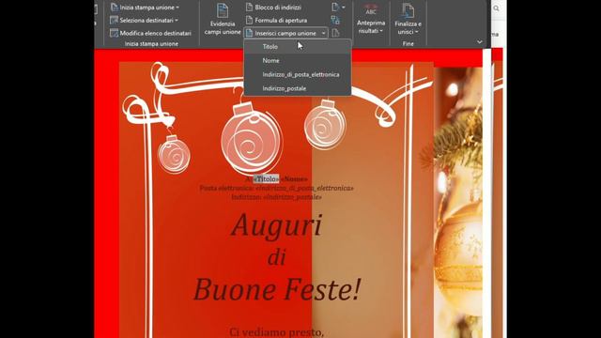Toggle the Inserisci campo unione dropdown arrow
Image resolution: width=601 pixels, height=338 pixels.
[323, 34]
